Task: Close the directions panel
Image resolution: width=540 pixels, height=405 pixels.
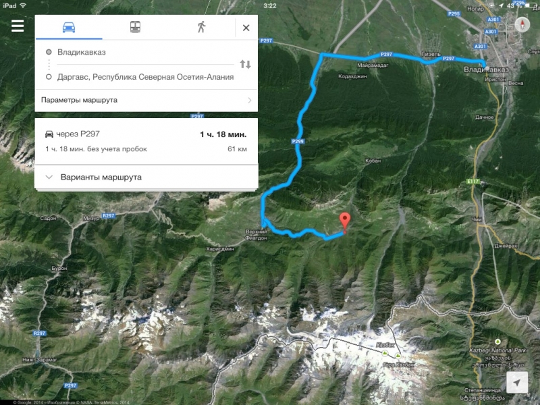Action: pos(246,28)
